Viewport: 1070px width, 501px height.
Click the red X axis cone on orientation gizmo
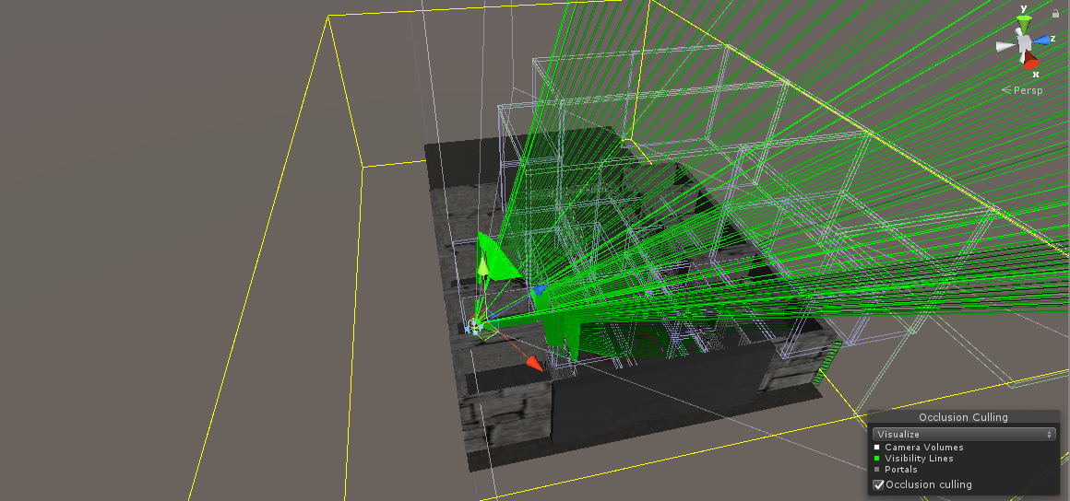(x=1031, y=61)
